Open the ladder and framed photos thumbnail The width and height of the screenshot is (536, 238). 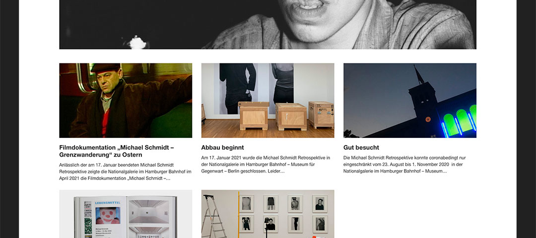[268, 214]
